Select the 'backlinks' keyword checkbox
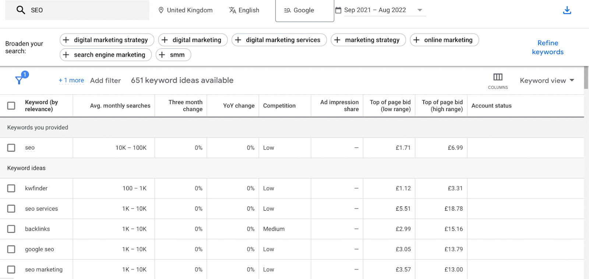Image resolution: width=589 pixels, height=279 pixels. 11,229
